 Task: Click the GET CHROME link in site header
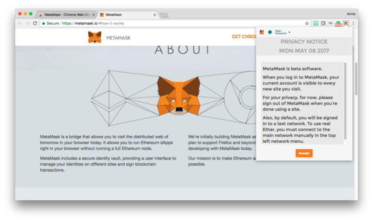point(244,36)
